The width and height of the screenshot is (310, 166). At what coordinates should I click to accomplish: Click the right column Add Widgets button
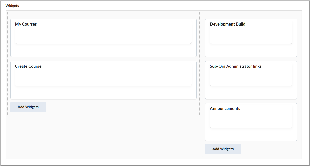click(223, 149)
